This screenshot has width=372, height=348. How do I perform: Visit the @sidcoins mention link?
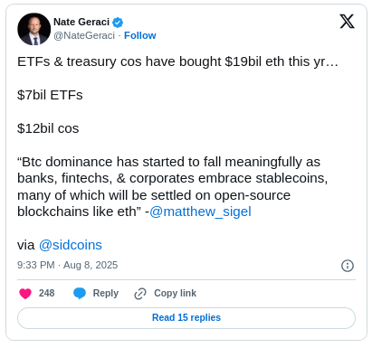[71, 245]
